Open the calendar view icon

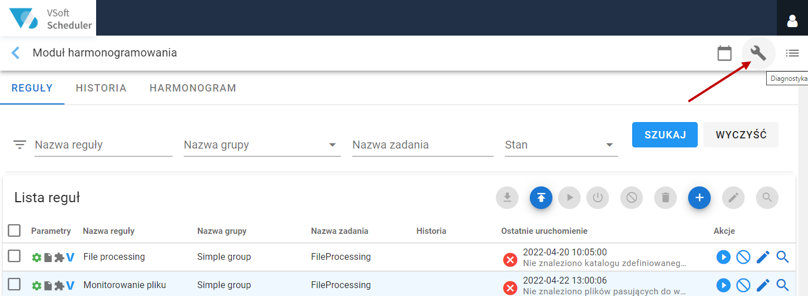point(724,53)
